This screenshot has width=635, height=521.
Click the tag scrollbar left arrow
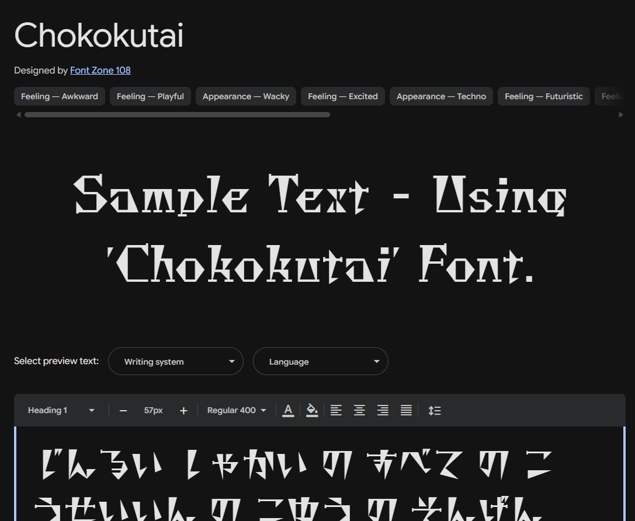point(18,115)
